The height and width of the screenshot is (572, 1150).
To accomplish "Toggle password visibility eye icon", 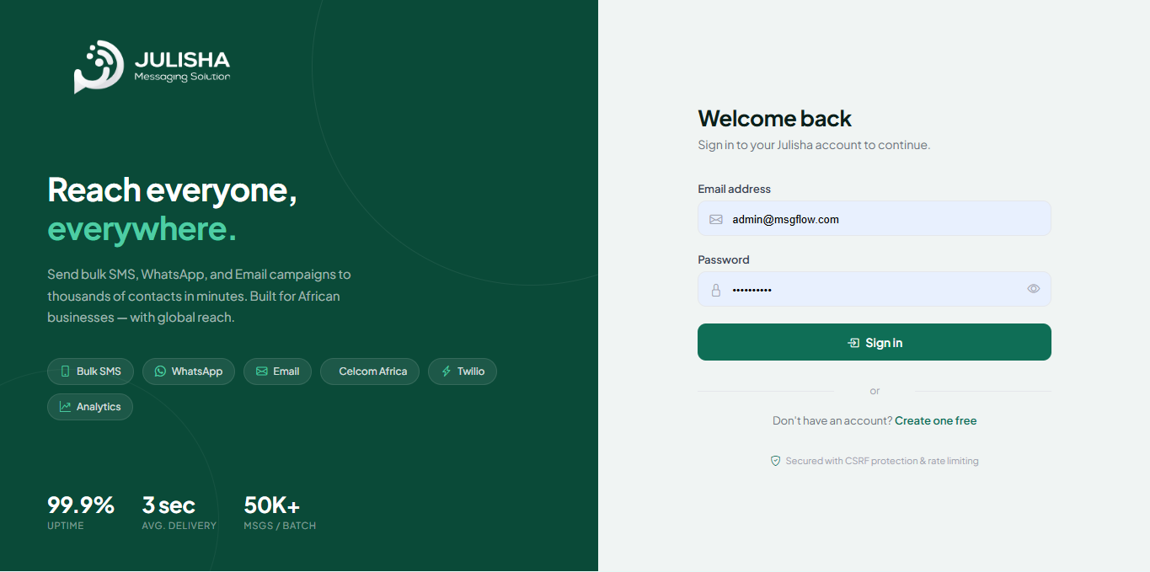I will pyautogui.click(x=1034, y=289).
